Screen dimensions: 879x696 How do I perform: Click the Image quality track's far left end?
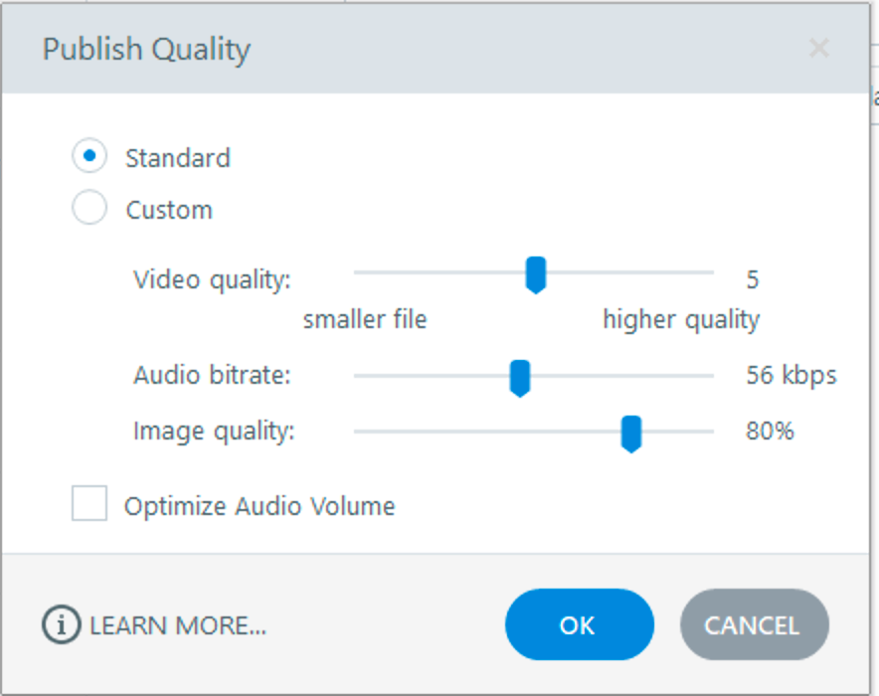(358, 432)
